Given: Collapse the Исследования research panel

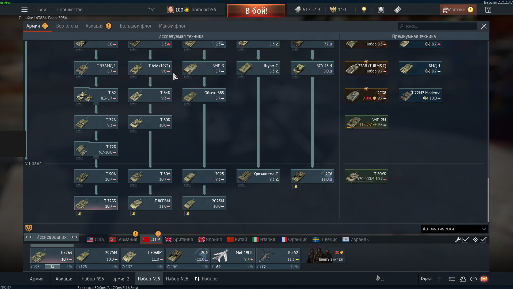Looking at the screenshot, I should click(x=51, y=237).
